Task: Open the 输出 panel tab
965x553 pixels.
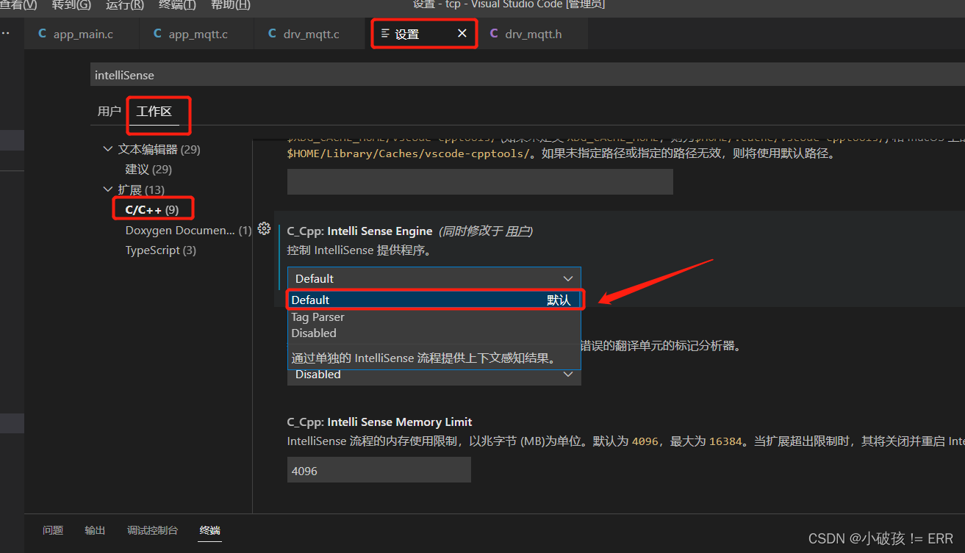Action: (95, 530)
